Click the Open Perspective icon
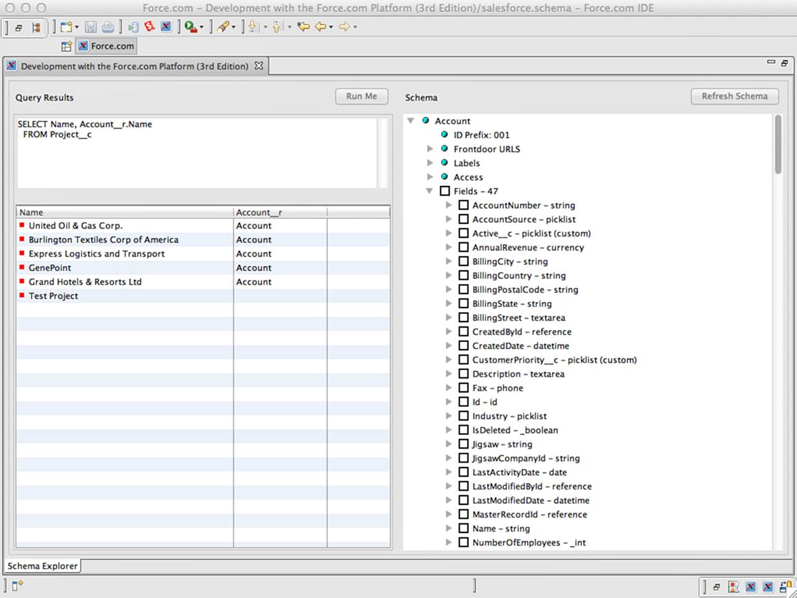The height and width of the screenshot is (598, 797). (66, 46)
